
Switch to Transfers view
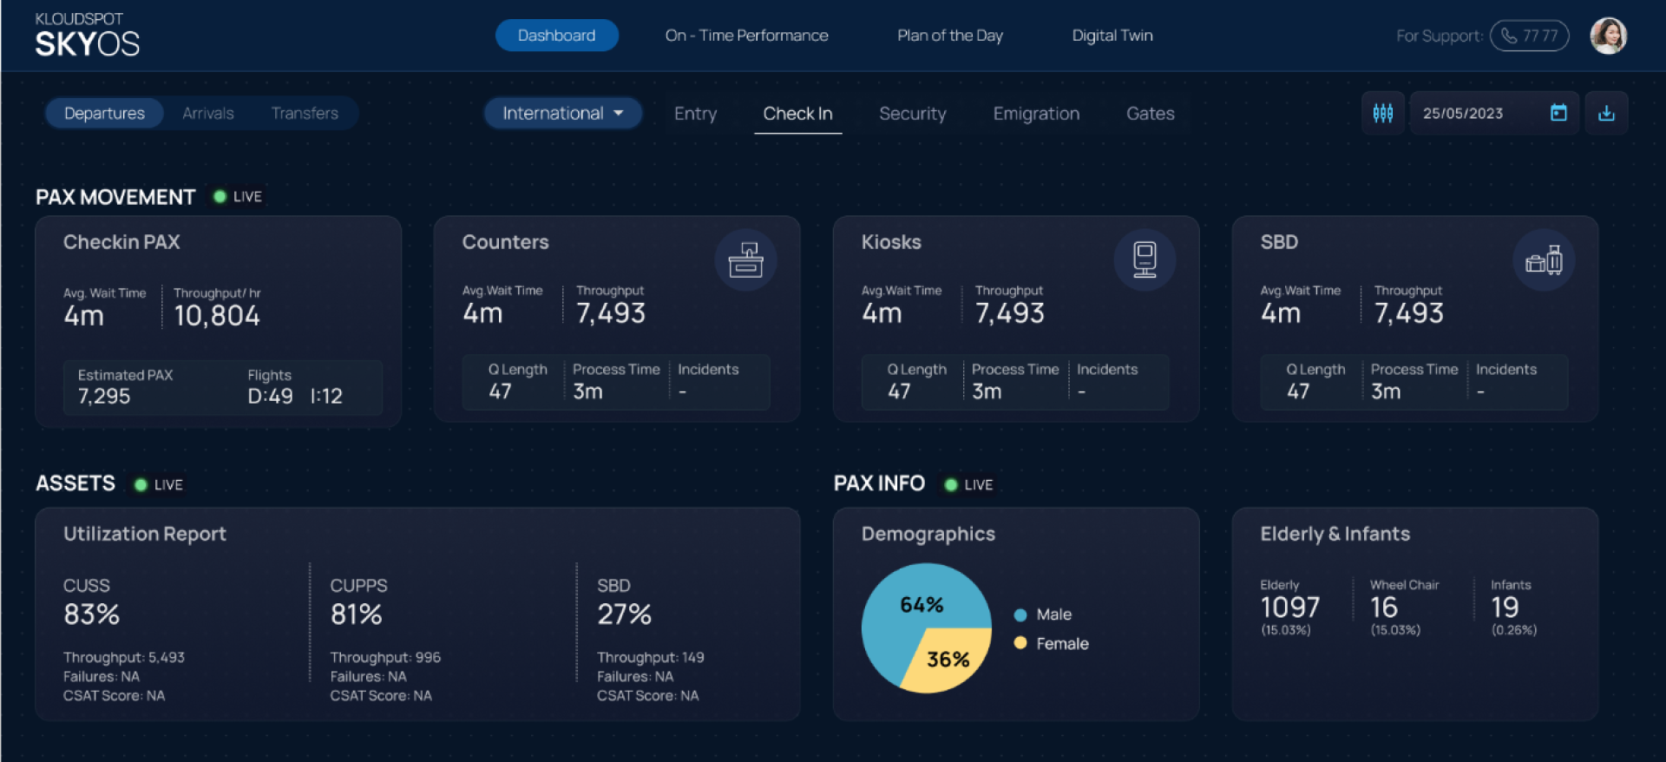[305, 113]
